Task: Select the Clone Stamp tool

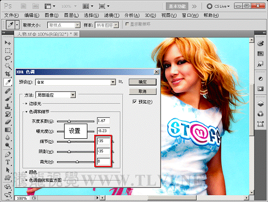Action: pos(7,106)
